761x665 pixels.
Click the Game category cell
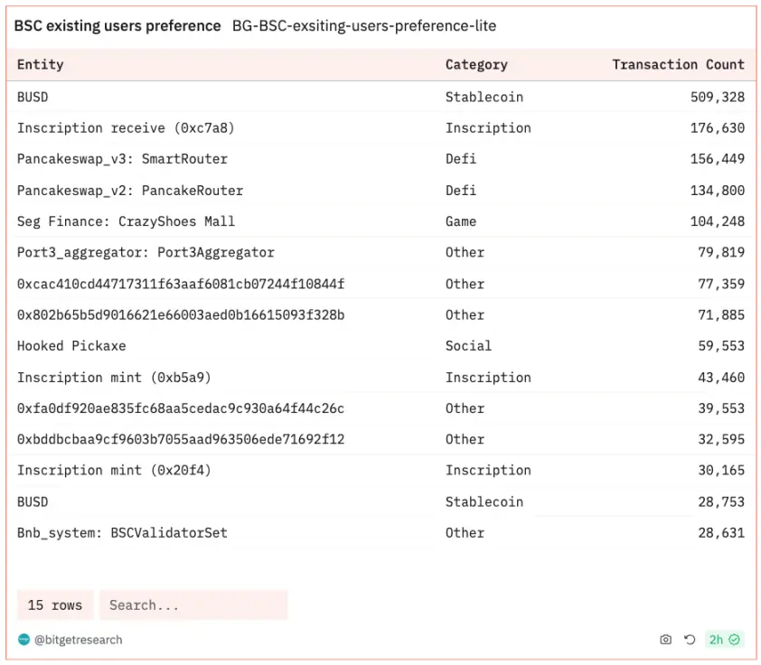[461, 221]
